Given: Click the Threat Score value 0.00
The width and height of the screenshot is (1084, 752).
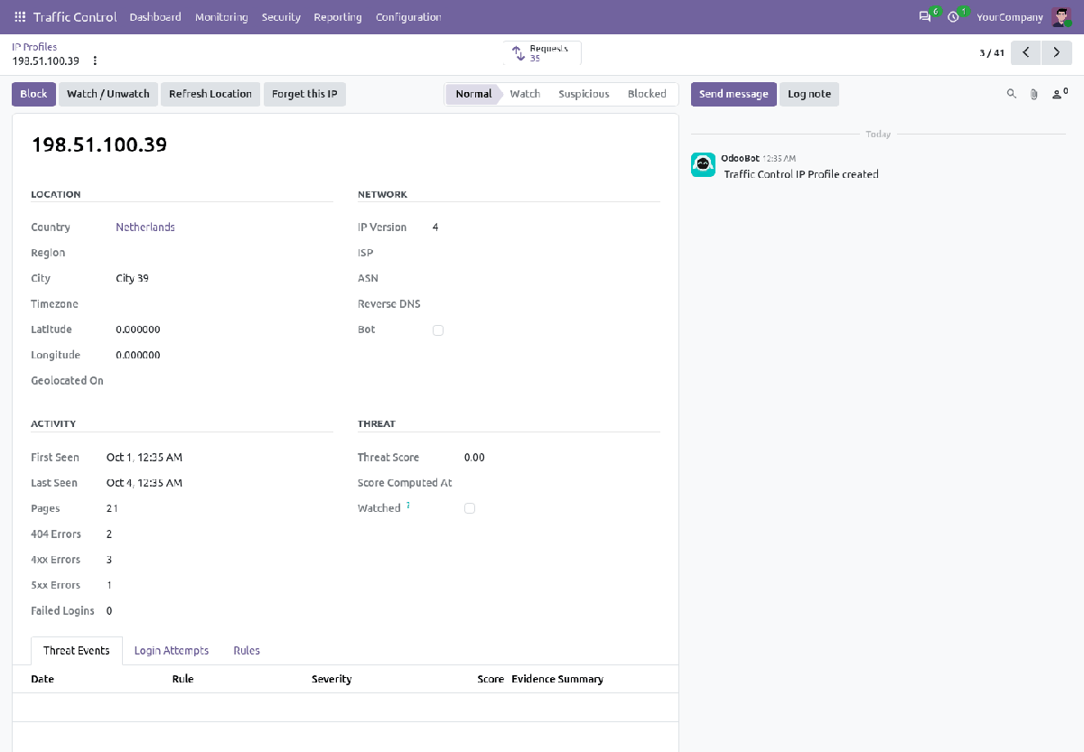Looking at the screenshot, I should point(474,458).
